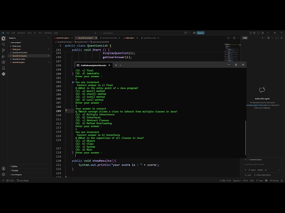This screenshot has height=213, width=285.
Task: Open the Explorer view in activity bar
Action: [x=4, y=39]
